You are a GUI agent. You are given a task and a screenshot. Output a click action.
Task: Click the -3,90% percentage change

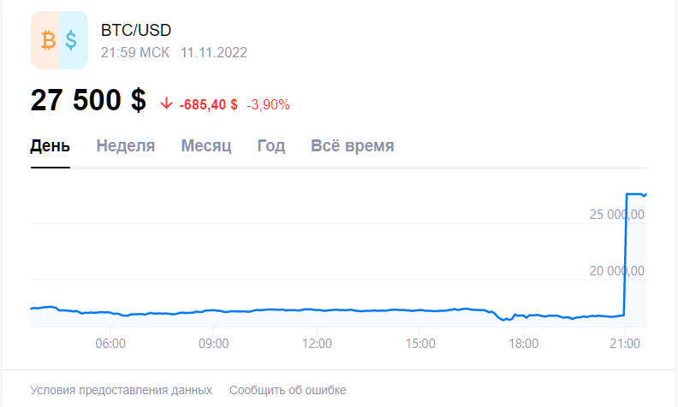point(268,104)
